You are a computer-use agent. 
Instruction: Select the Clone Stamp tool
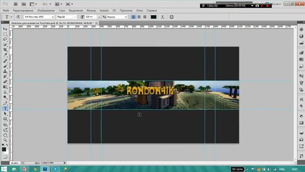pos(5,71)
